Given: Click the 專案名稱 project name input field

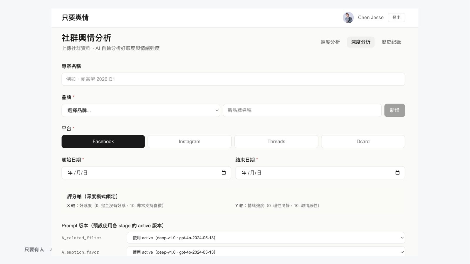Looking at the screenshot, I should coord(233,79).
